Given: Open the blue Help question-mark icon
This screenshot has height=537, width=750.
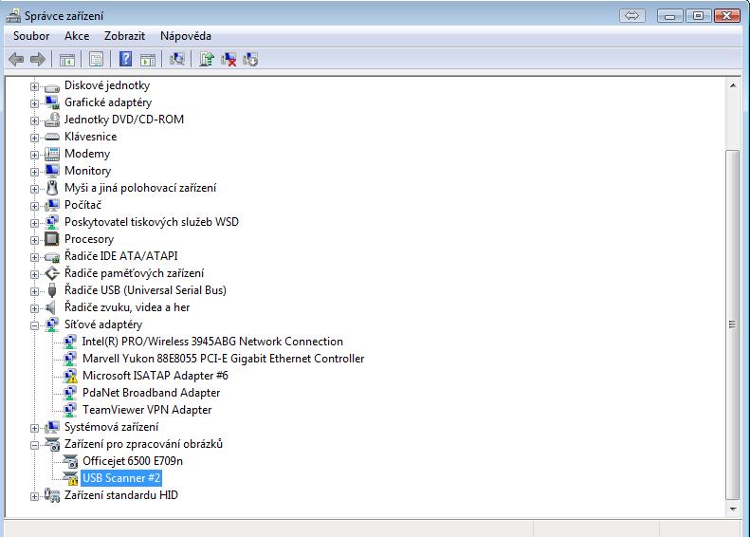Looking at the screenshot, I should (125, 59).
